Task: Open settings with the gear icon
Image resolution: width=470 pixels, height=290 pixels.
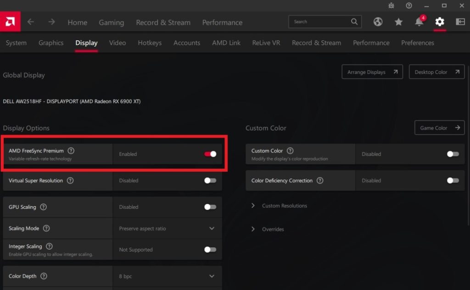Action: pyautogui.click(x=440, y=22)
